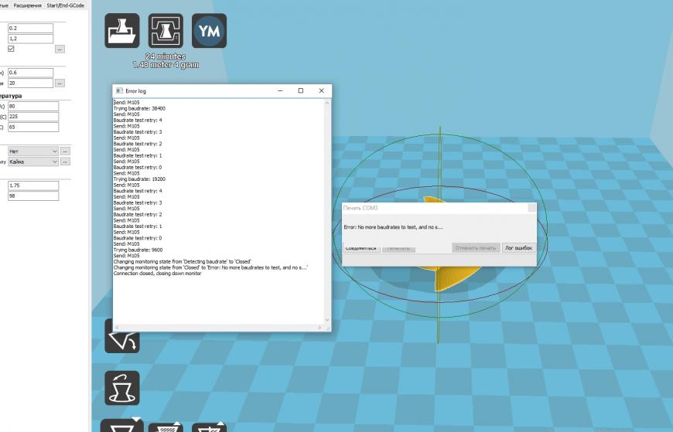
Task: Open the Нет dropdown
Action: pos(33,151)
